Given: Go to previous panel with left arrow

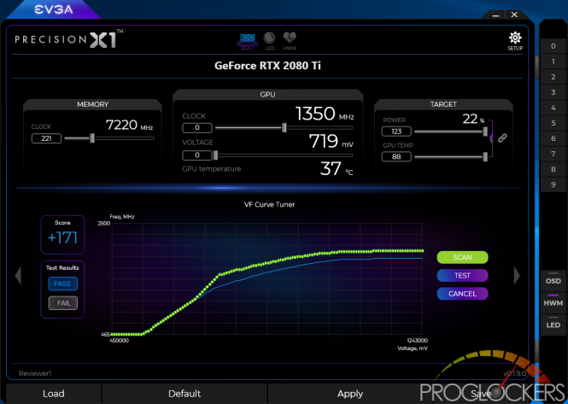Looking at the screenshot, I should (18, 276).
